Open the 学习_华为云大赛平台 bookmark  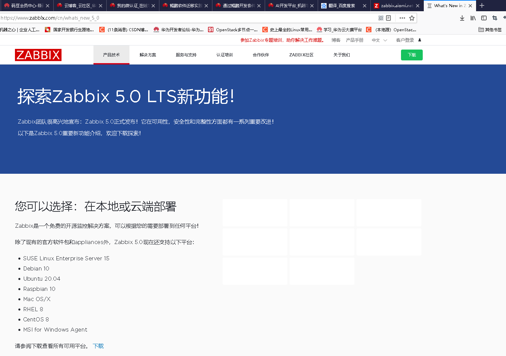pyautogui.click(x=339, y=30)
